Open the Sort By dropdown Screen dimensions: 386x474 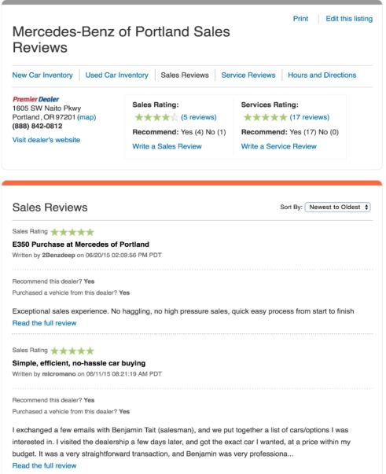pyautogui.click(x=337, y=207)
